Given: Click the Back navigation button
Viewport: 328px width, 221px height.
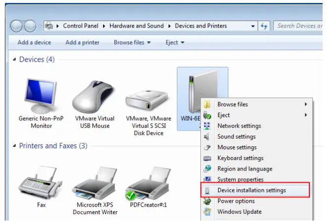Looking at the screenshot, I should 16,26.
